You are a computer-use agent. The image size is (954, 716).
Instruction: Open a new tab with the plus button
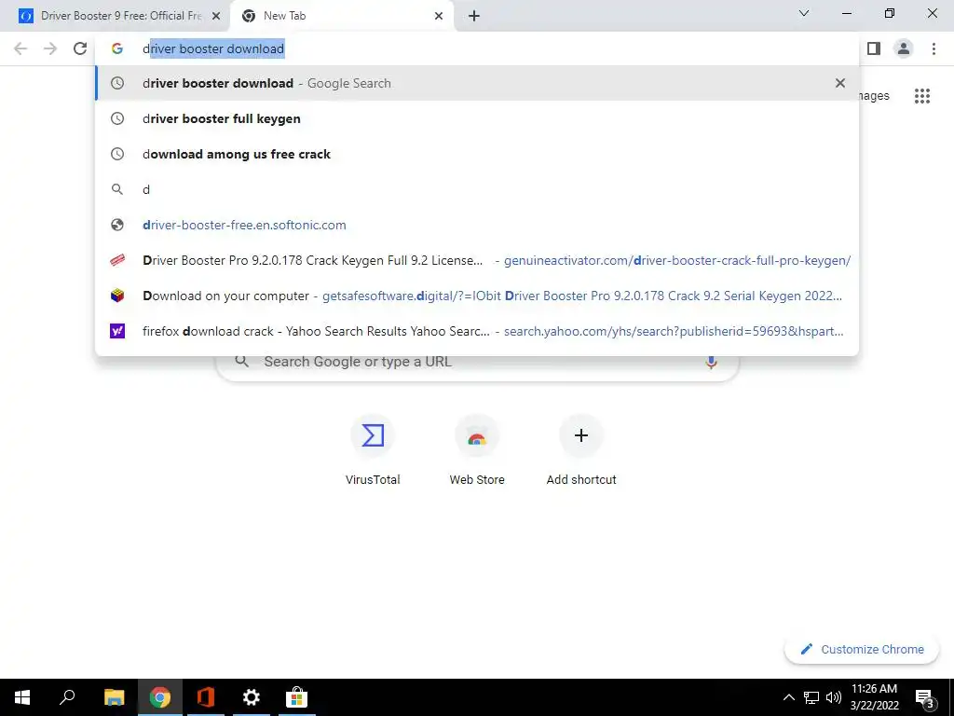pyautogui.click(x=474, y=16)
